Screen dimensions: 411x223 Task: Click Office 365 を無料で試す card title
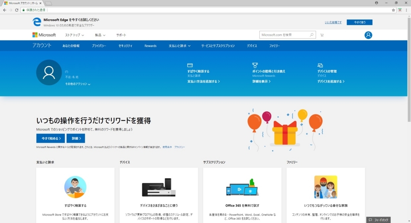coord(242,206)
